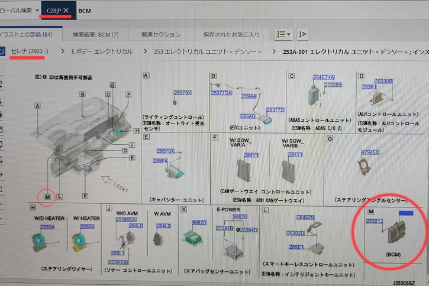Go to 253 エレクトリカル ユニット breadcrumb

[207, 51]
